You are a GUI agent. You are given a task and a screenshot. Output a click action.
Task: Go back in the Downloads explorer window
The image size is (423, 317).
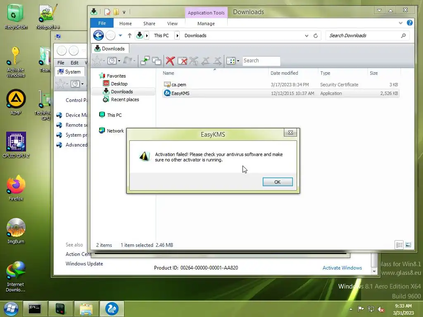(x=98, y=35)
